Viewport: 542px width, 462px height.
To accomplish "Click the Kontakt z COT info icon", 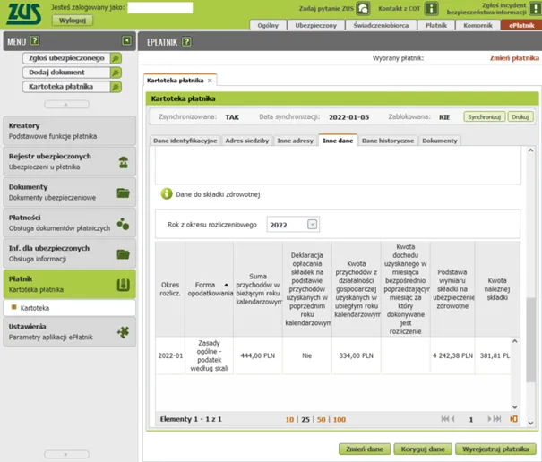I will (431, 9).
